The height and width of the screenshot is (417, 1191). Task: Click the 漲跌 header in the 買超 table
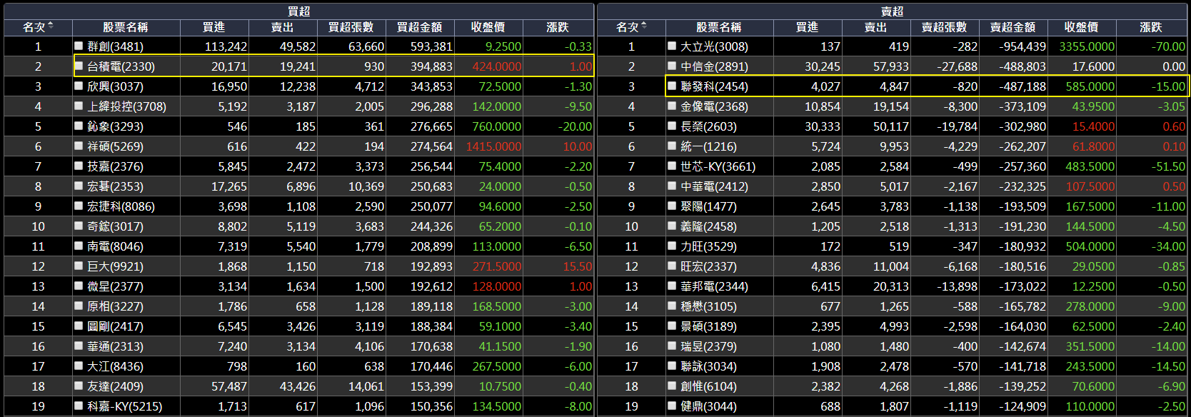tap(558, 27)
